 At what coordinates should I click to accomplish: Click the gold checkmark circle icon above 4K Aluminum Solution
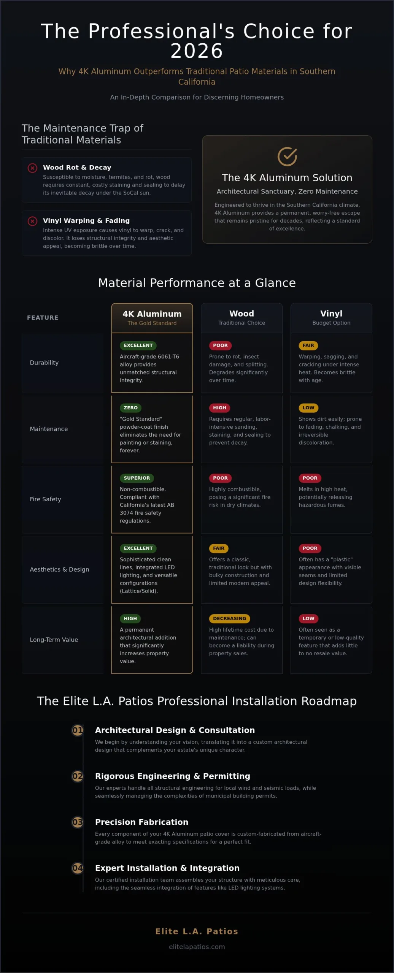pos(287,157)
